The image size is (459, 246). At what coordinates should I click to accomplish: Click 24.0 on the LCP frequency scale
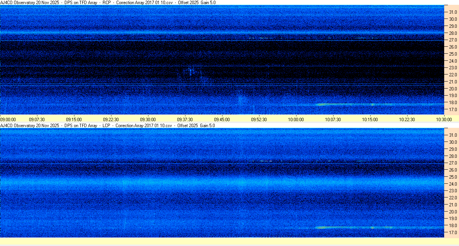(453, 184)
